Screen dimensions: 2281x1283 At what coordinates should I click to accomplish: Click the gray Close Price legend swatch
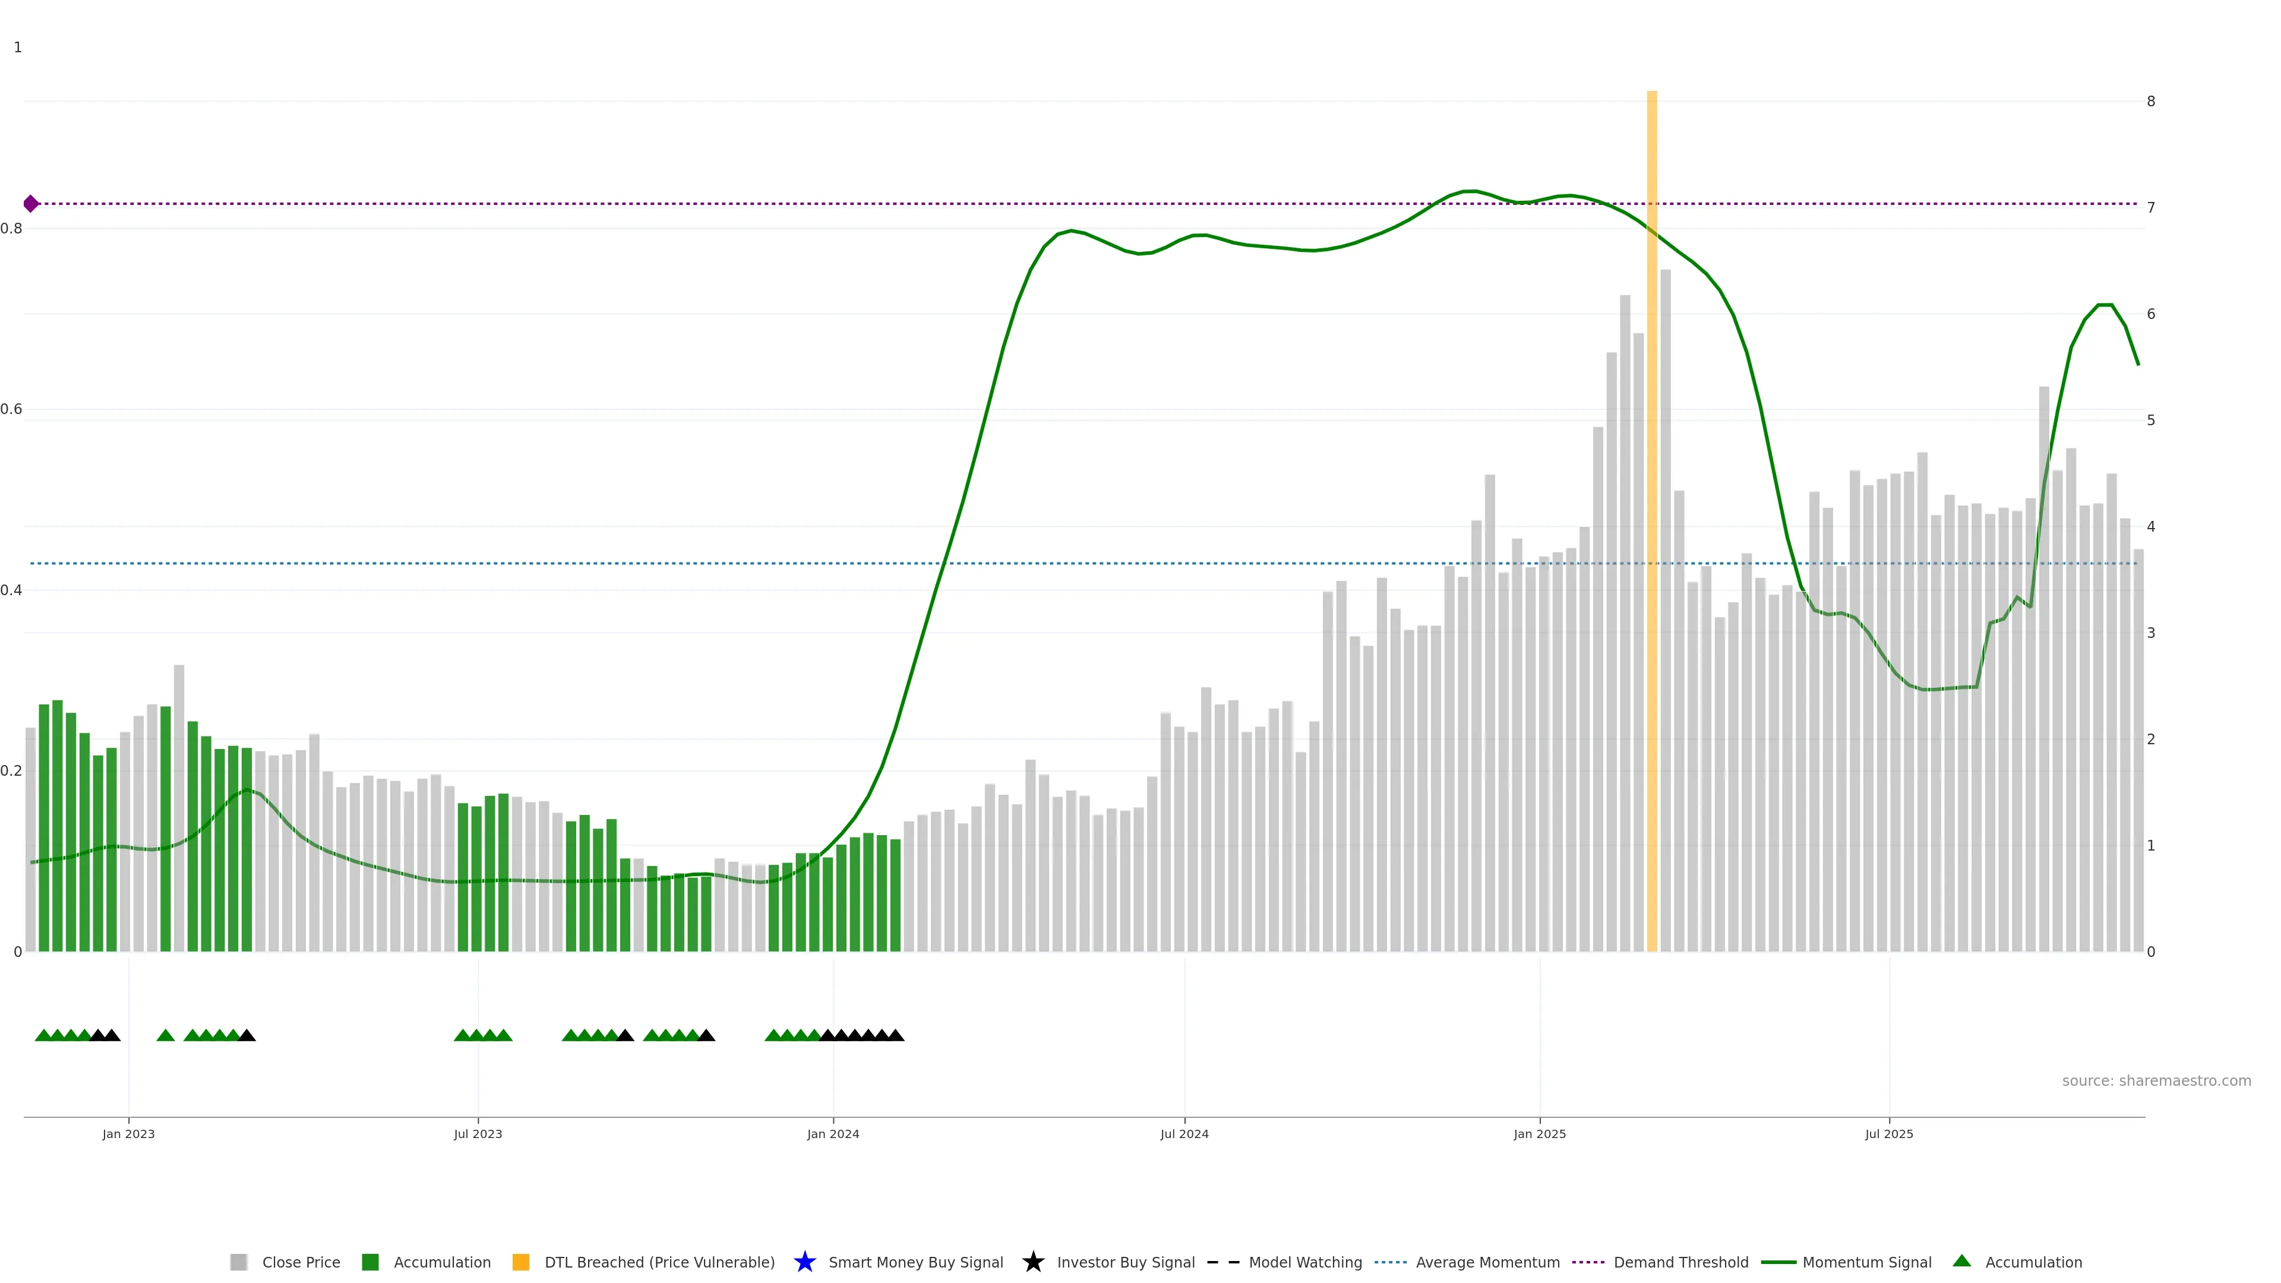click(x=238, y=1262)
